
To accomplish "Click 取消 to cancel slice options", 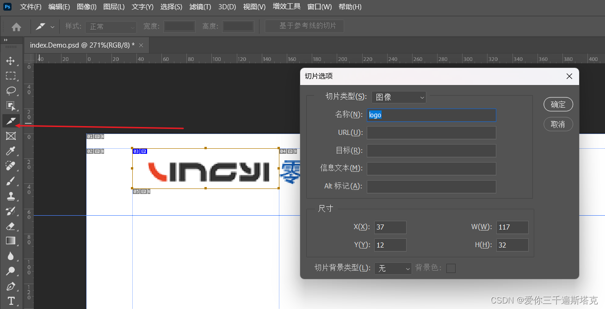I will [558, 124].
